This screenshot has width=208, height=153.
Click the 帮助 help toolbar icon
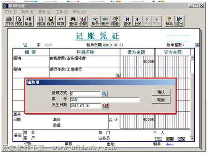tap(169, 21)
